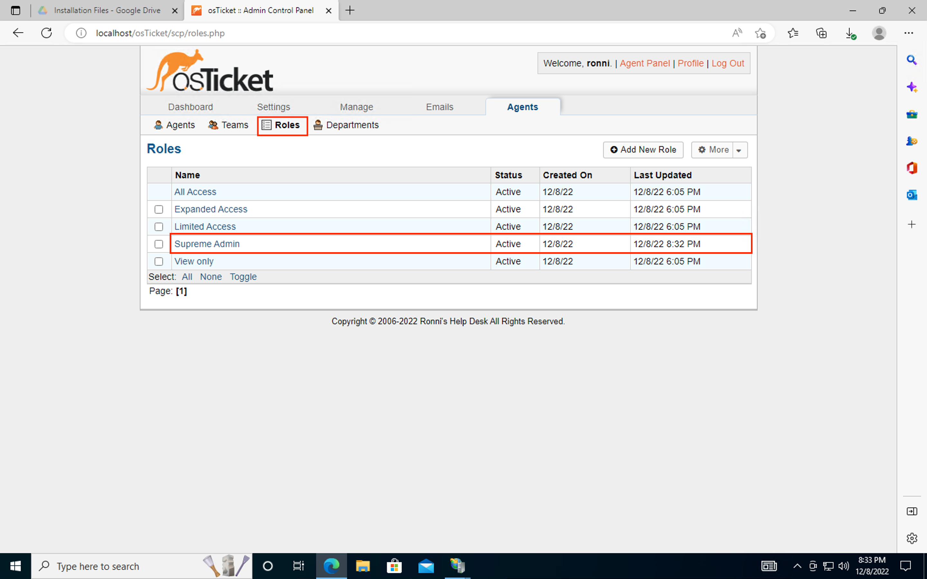Check the checkbox next to Supreme Admin
The height and width of the screenshot is (579, 927).
tap(159, 244)
